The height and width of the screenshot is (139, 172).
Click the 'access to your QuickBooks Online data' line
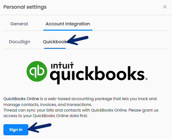[x=46, y=116]
